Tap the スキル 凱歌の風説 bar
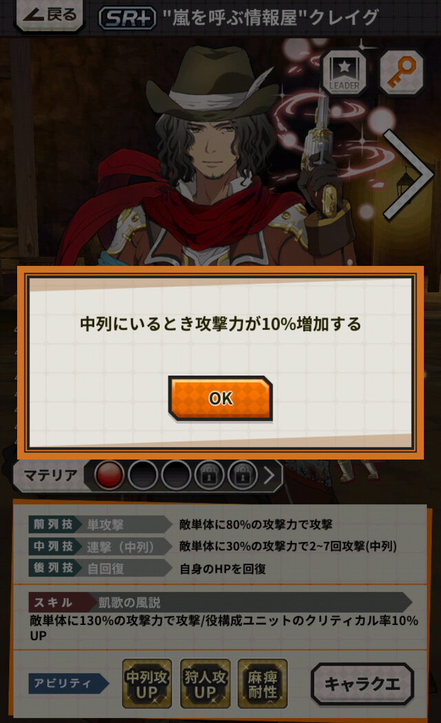The image size is (441, 723). [x=220, y=602]
